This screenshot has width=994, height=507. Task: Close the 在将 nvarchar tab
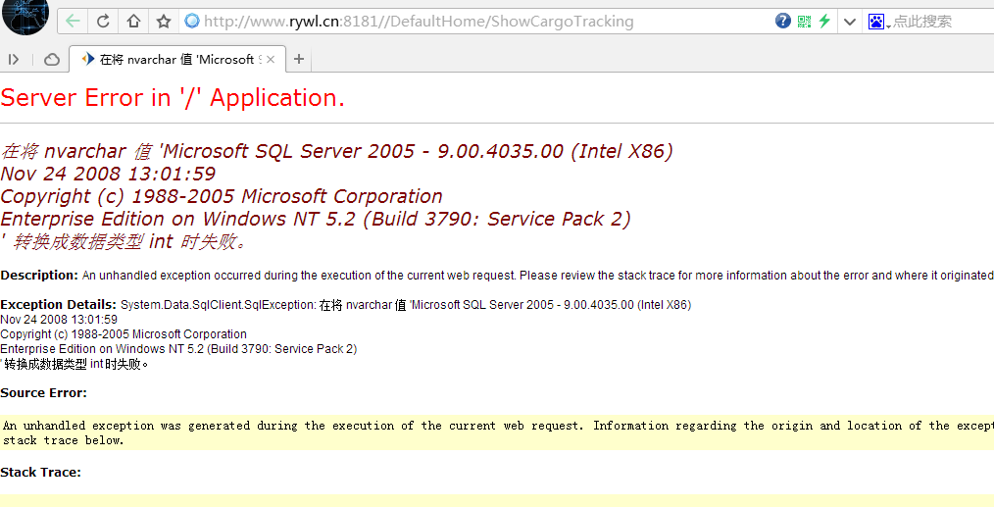coord(271,60)
